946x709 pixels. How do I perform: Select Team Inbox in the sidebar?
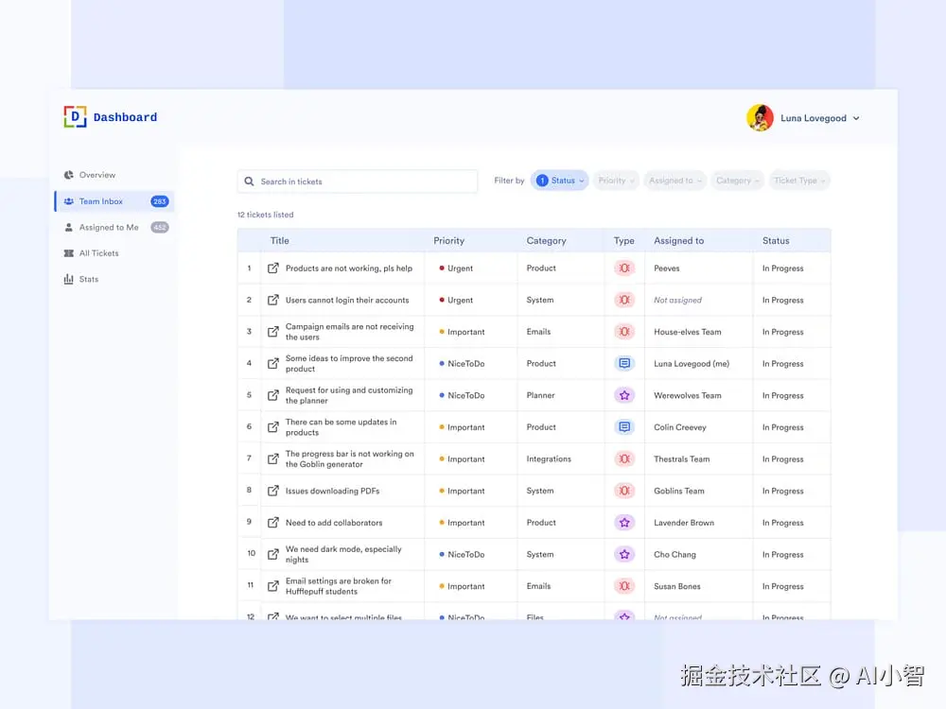tap(114, 201)
